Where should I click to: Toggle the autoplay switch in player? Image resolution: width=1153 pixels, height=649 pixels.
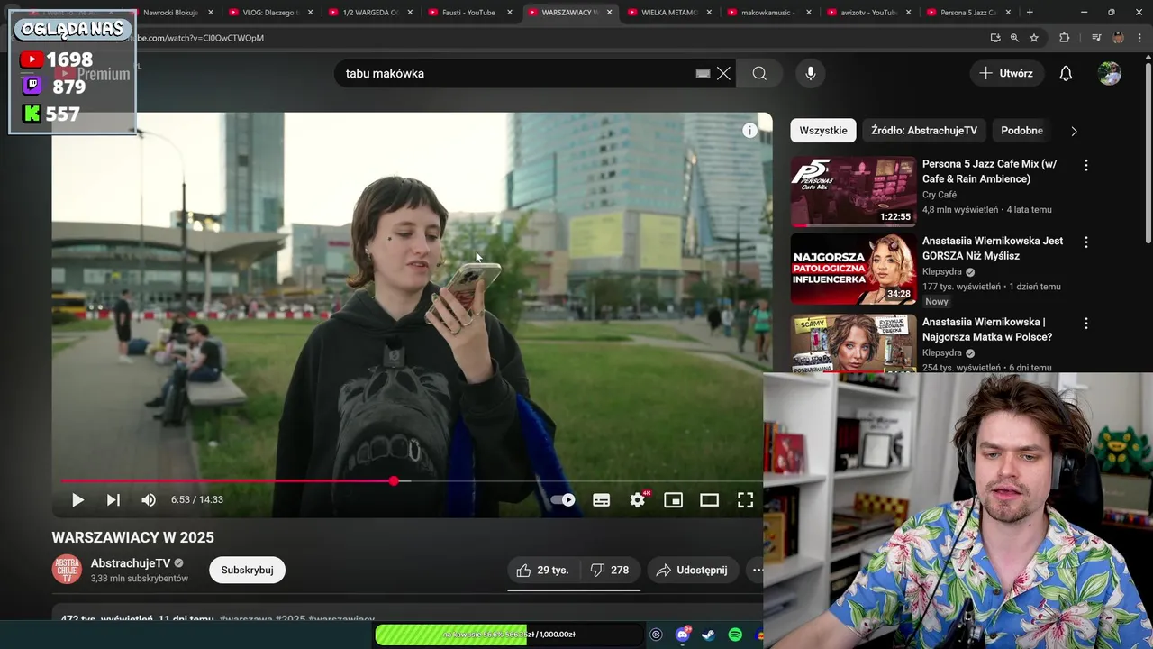coord(563,500)
